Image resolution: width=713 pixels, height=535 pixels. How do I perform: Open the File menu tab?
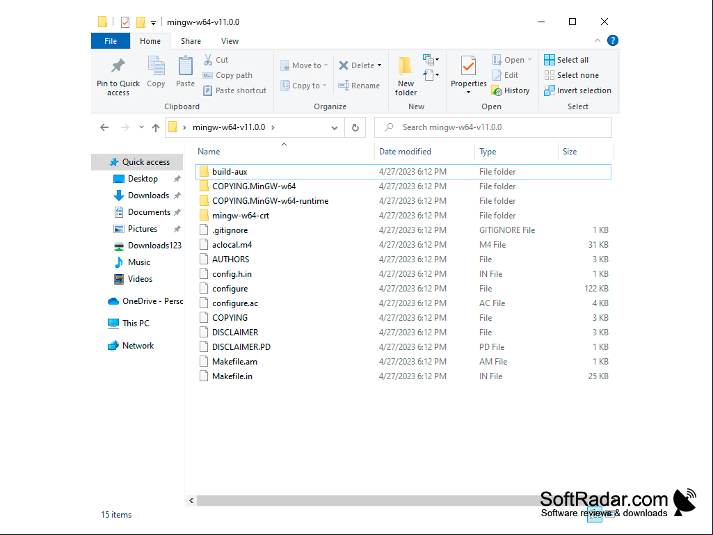pyautogui.click(x=111, y=41)
